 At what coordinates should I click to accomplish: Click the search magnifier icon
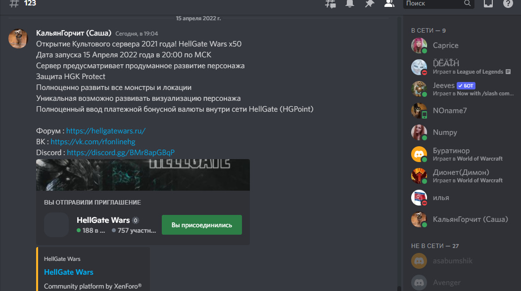467,3
